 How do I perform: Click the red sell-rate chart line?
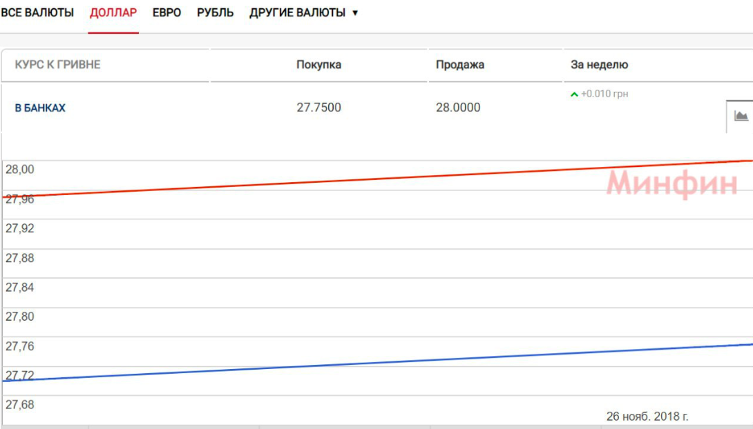(345, 179)
